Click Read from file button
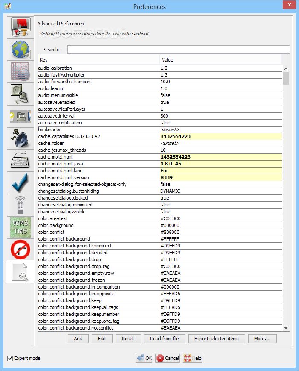299x371 pixels. click(164, 339)
